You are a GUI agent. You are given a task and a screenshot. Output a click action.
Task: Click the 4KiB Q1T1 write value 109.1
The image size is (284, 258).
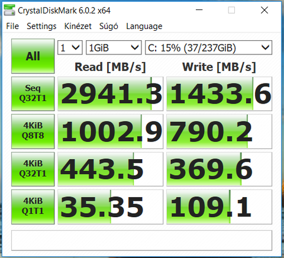220,207
